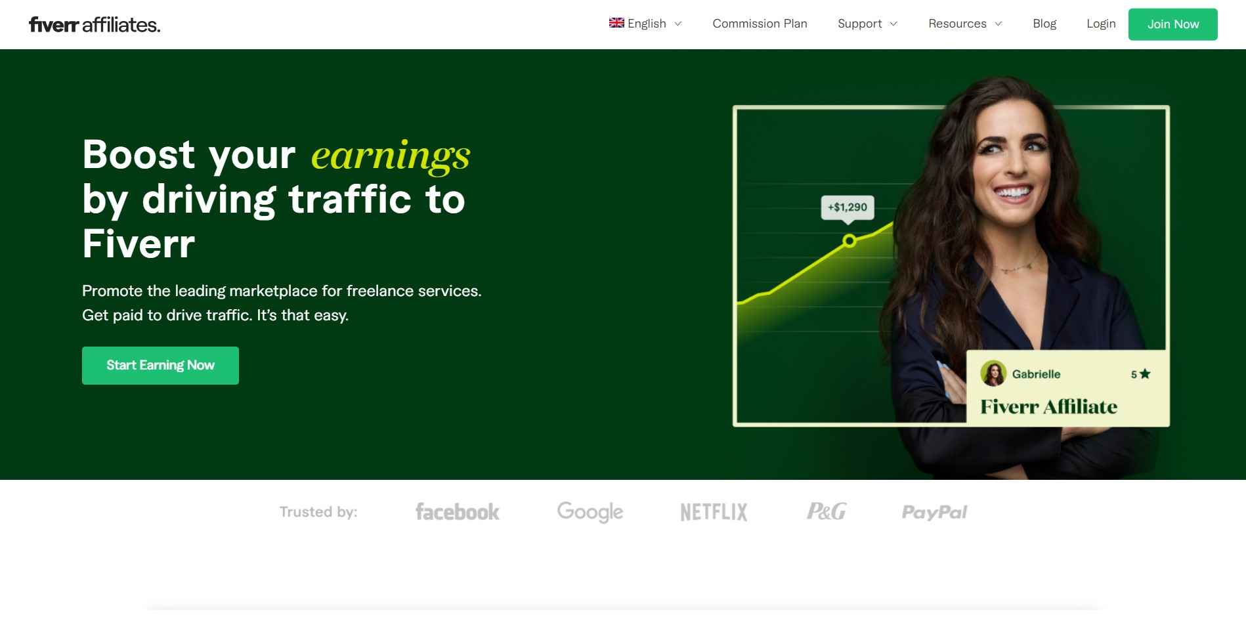The height and width of the screenshot is (619, 1246).
Task: Click the NETFLIX logo
Action: tap(714, 512)
